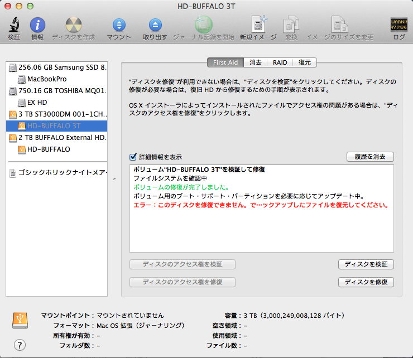Click the Mac OS 拡張 format value
Image resolution: width=413 pixels, height=358 pixels.
[x=141, y=325]
